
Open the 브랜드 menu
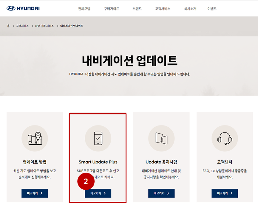pos(137,9)
